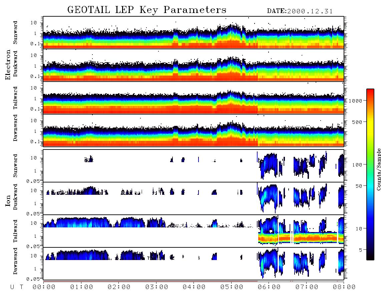The height and width of the screenshot is (293, 381).
Task: Click the Electron Dawnward panel label
Action: pyautogui.click(x=15, y=128)
